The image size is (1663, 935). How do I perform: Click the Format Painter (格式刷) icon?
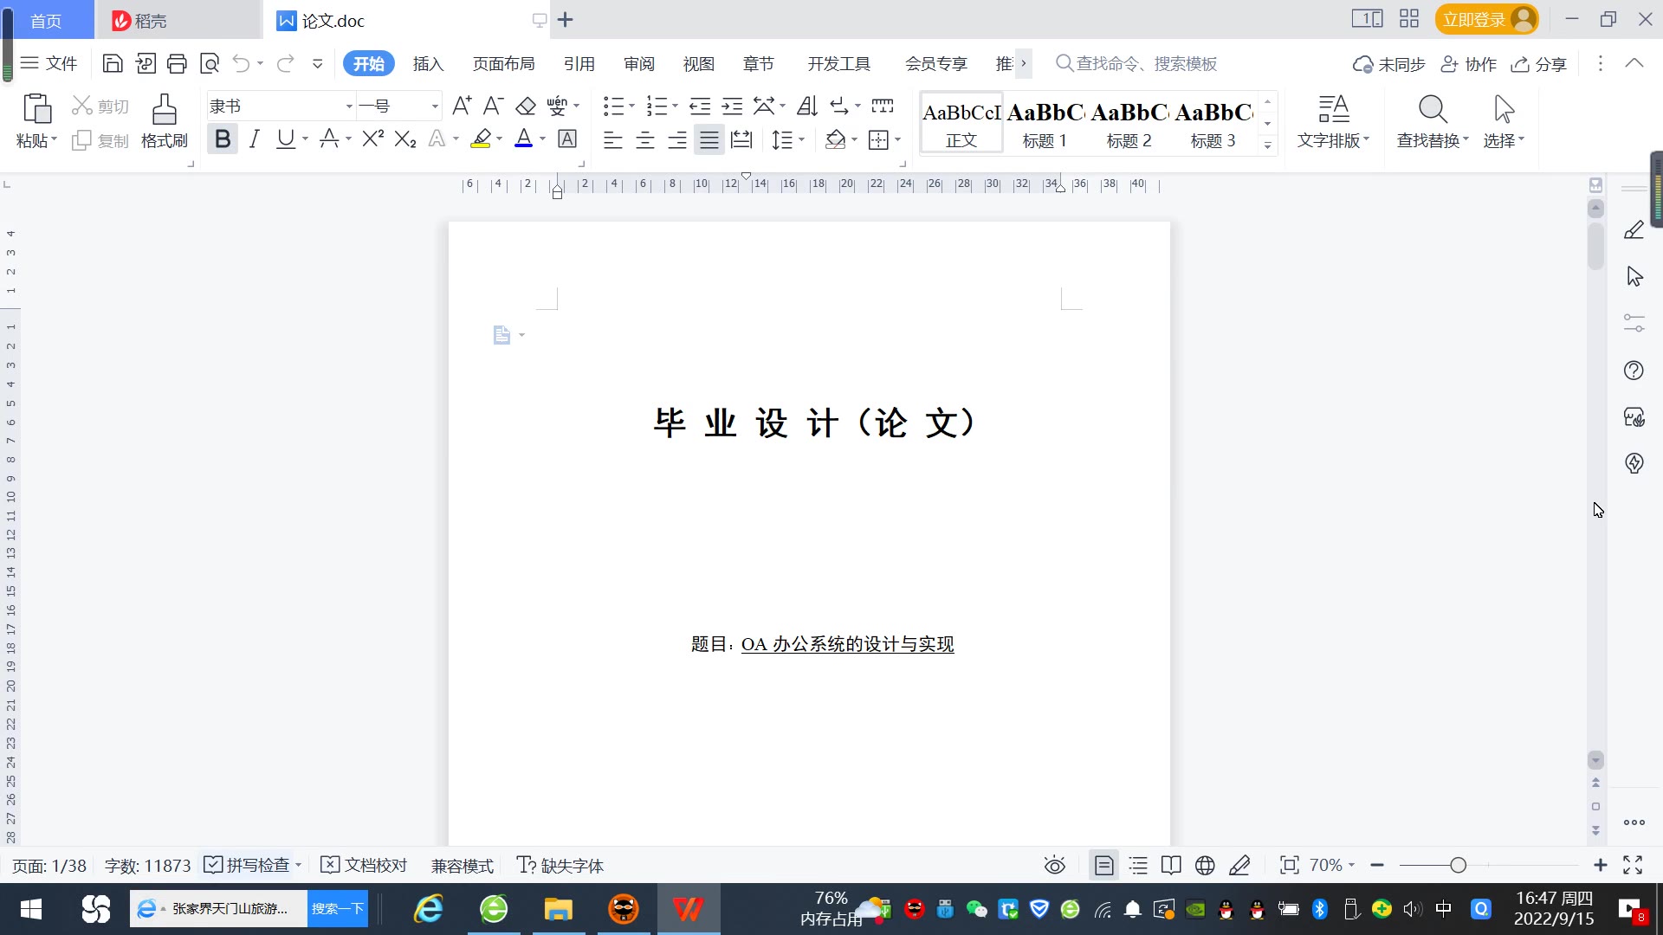click(x=164, y=111)
